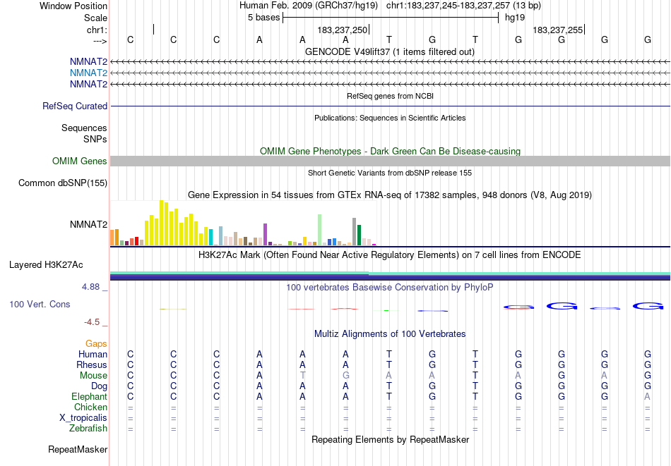Screen dimensions: 671x466
Task: Click the Mouse species label
Action: click(94, 376)
